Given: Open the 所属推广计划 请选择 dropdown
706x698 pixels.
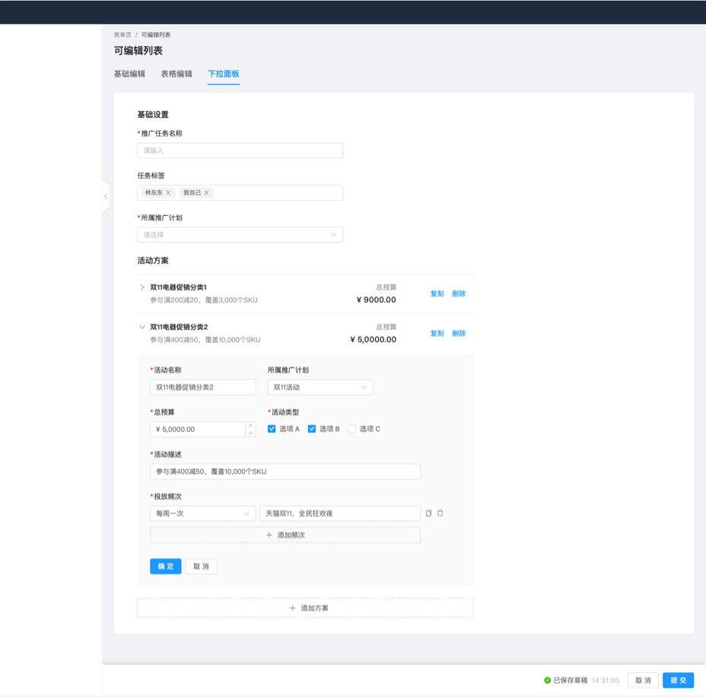Looking at the screenshot, I should click(240, 235).
